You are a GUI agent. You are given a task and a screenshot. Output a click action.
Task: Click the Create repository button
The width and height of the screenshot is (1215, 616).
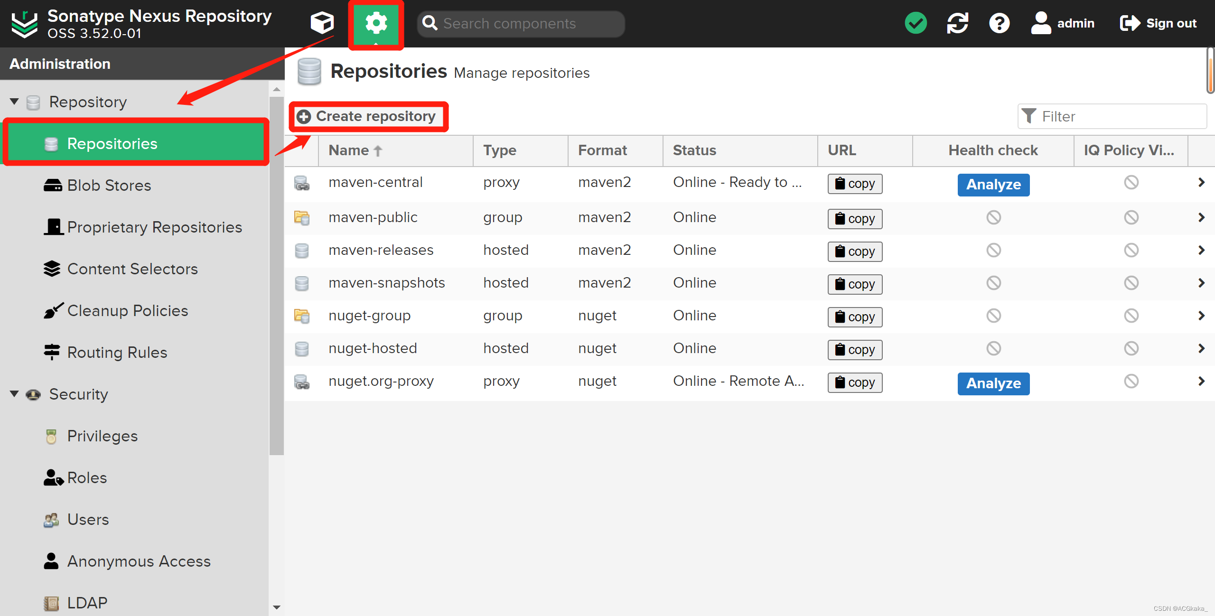368,116
